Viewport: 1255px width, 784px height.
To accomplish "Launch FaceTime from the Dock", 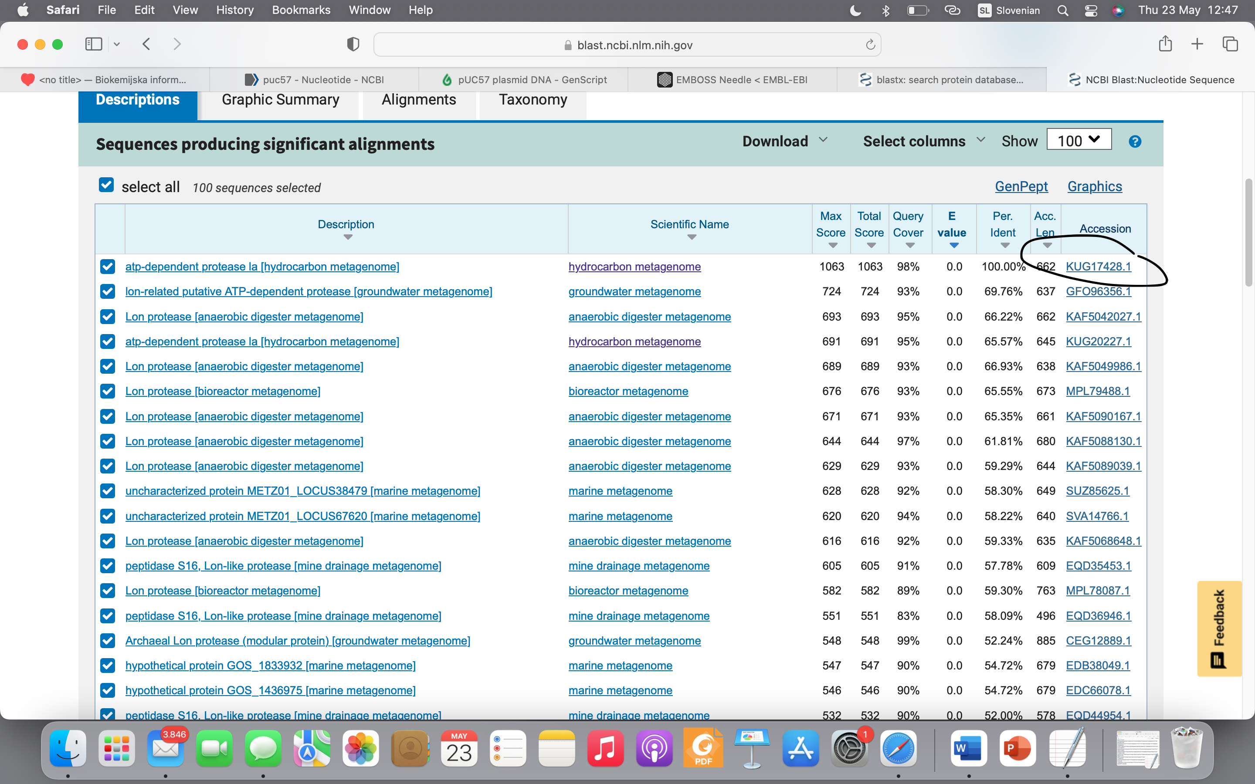I will [214, 748].
